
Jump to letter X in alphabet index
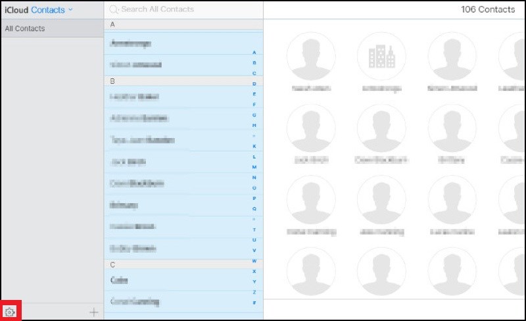(x=254, y=271)
